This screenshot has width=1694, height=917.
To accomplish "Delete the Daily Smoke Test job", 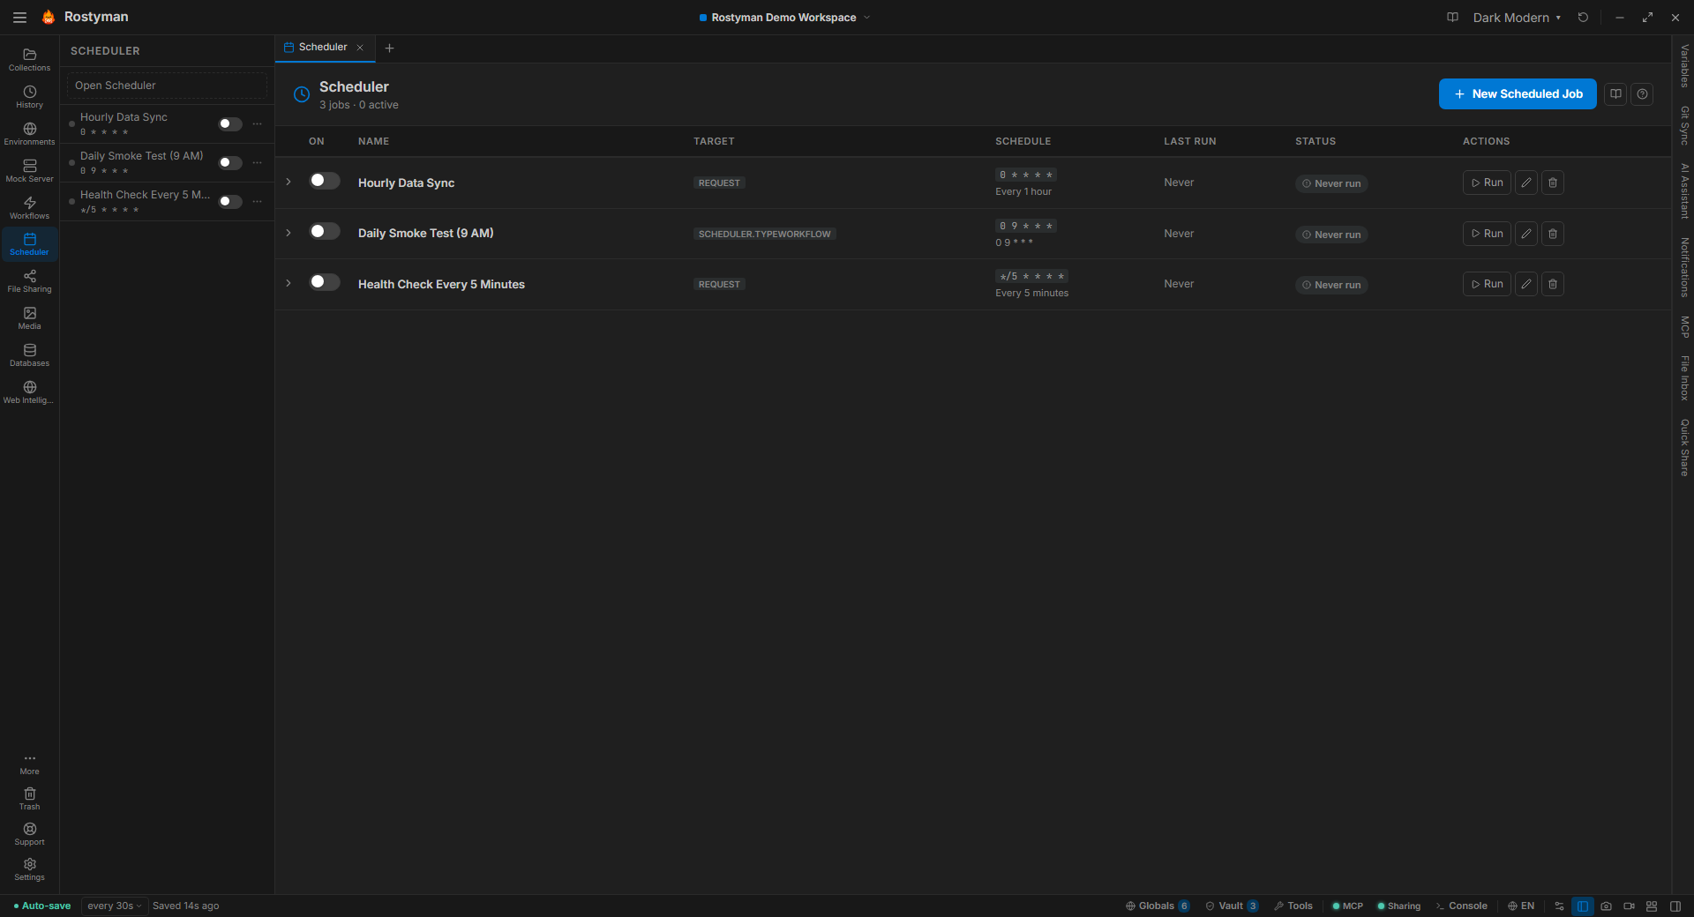I will 1553,234.
